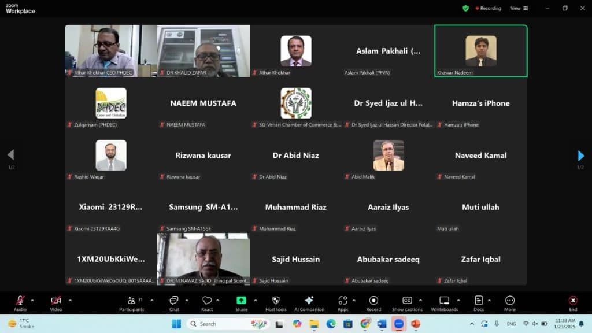Click the green encryption shield icon

pyautogui.click(x=465, y=8)
